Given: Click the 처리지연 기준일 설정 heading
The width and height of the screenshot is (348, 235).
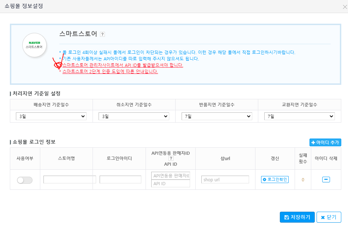Looking at the screenshot, I should (37, 93).
